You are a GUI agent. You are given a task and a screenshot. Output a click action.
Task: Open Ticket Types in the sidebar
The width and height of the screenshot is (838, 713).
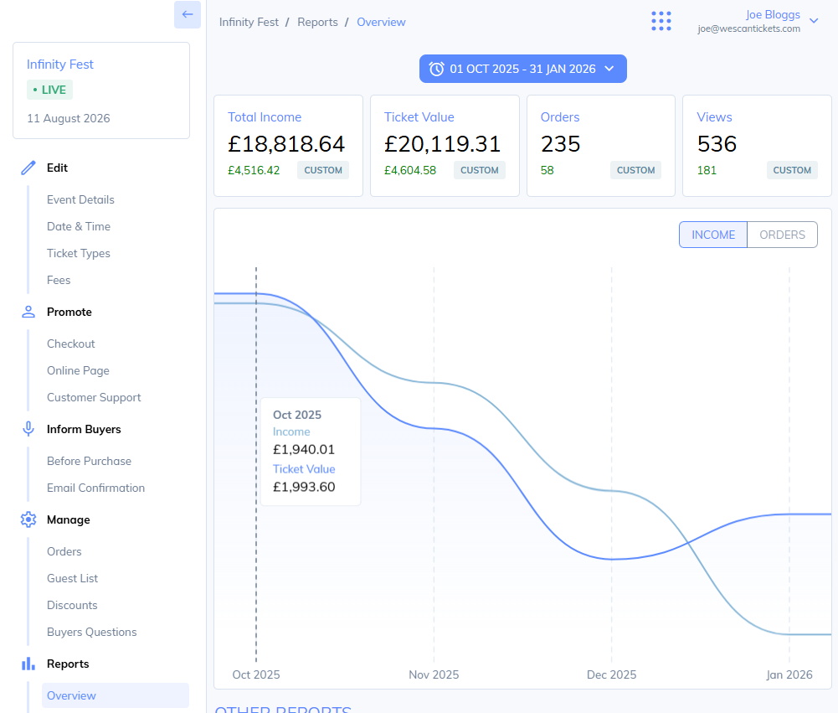pyautogui.click(x=79, y=253)
